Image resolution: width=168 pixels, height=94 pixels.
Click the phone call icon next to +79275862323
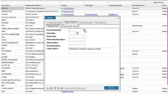pyautogui.click(x=62, y=8)
